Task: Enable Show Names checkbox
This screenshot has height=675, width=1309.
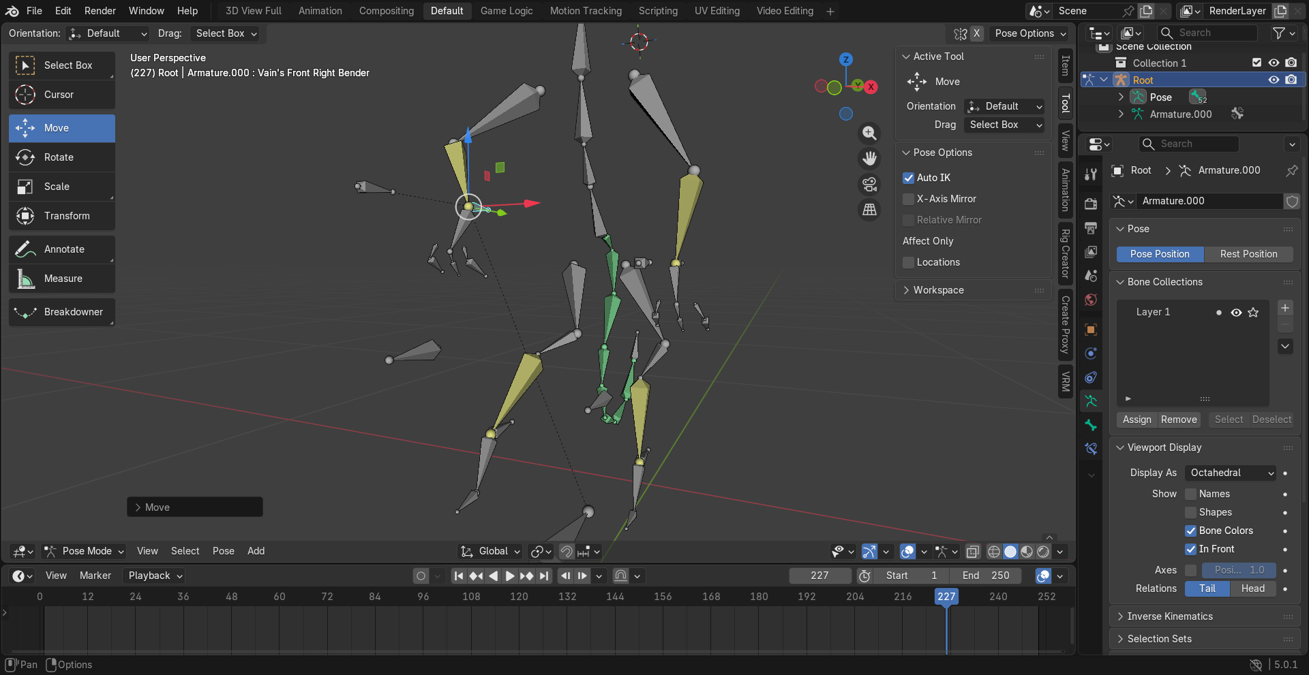Action: [1190, 494]
